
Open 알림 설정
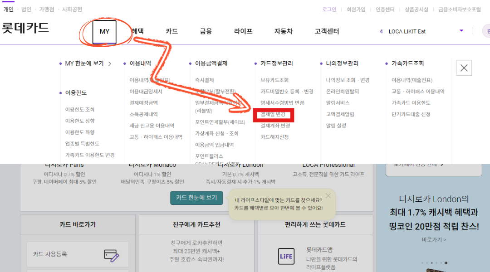tap(336, 126)
